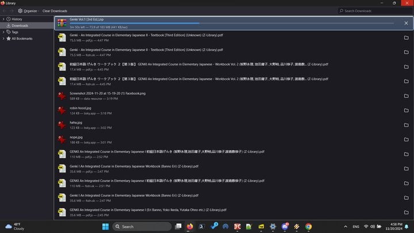This screenshot has height=233, width=414.
Task: Show in folder the 2:47 PM fcdn.sk Genki Workbook
Action: pos(406,197)
